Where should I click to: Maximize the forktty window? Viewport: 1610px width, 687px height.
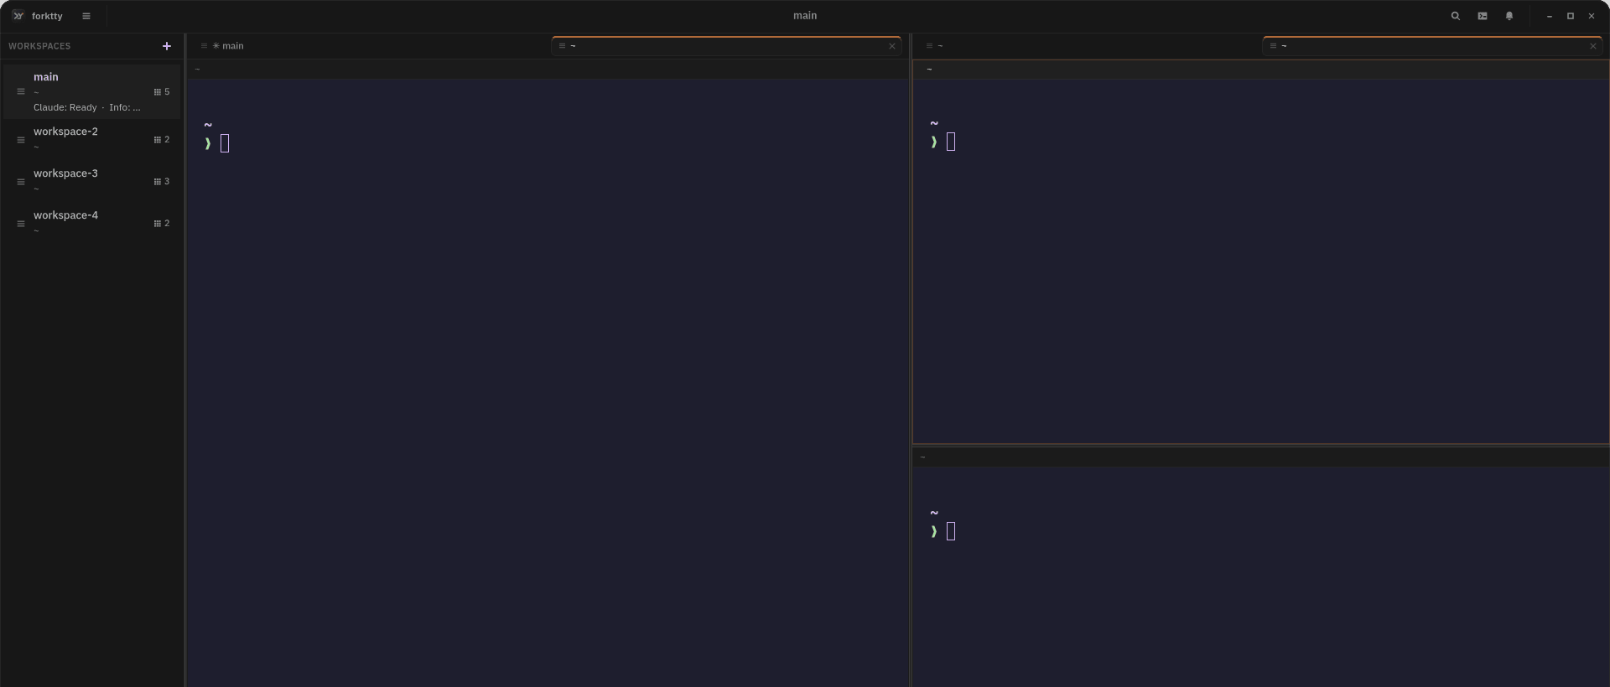point(1571,16)
